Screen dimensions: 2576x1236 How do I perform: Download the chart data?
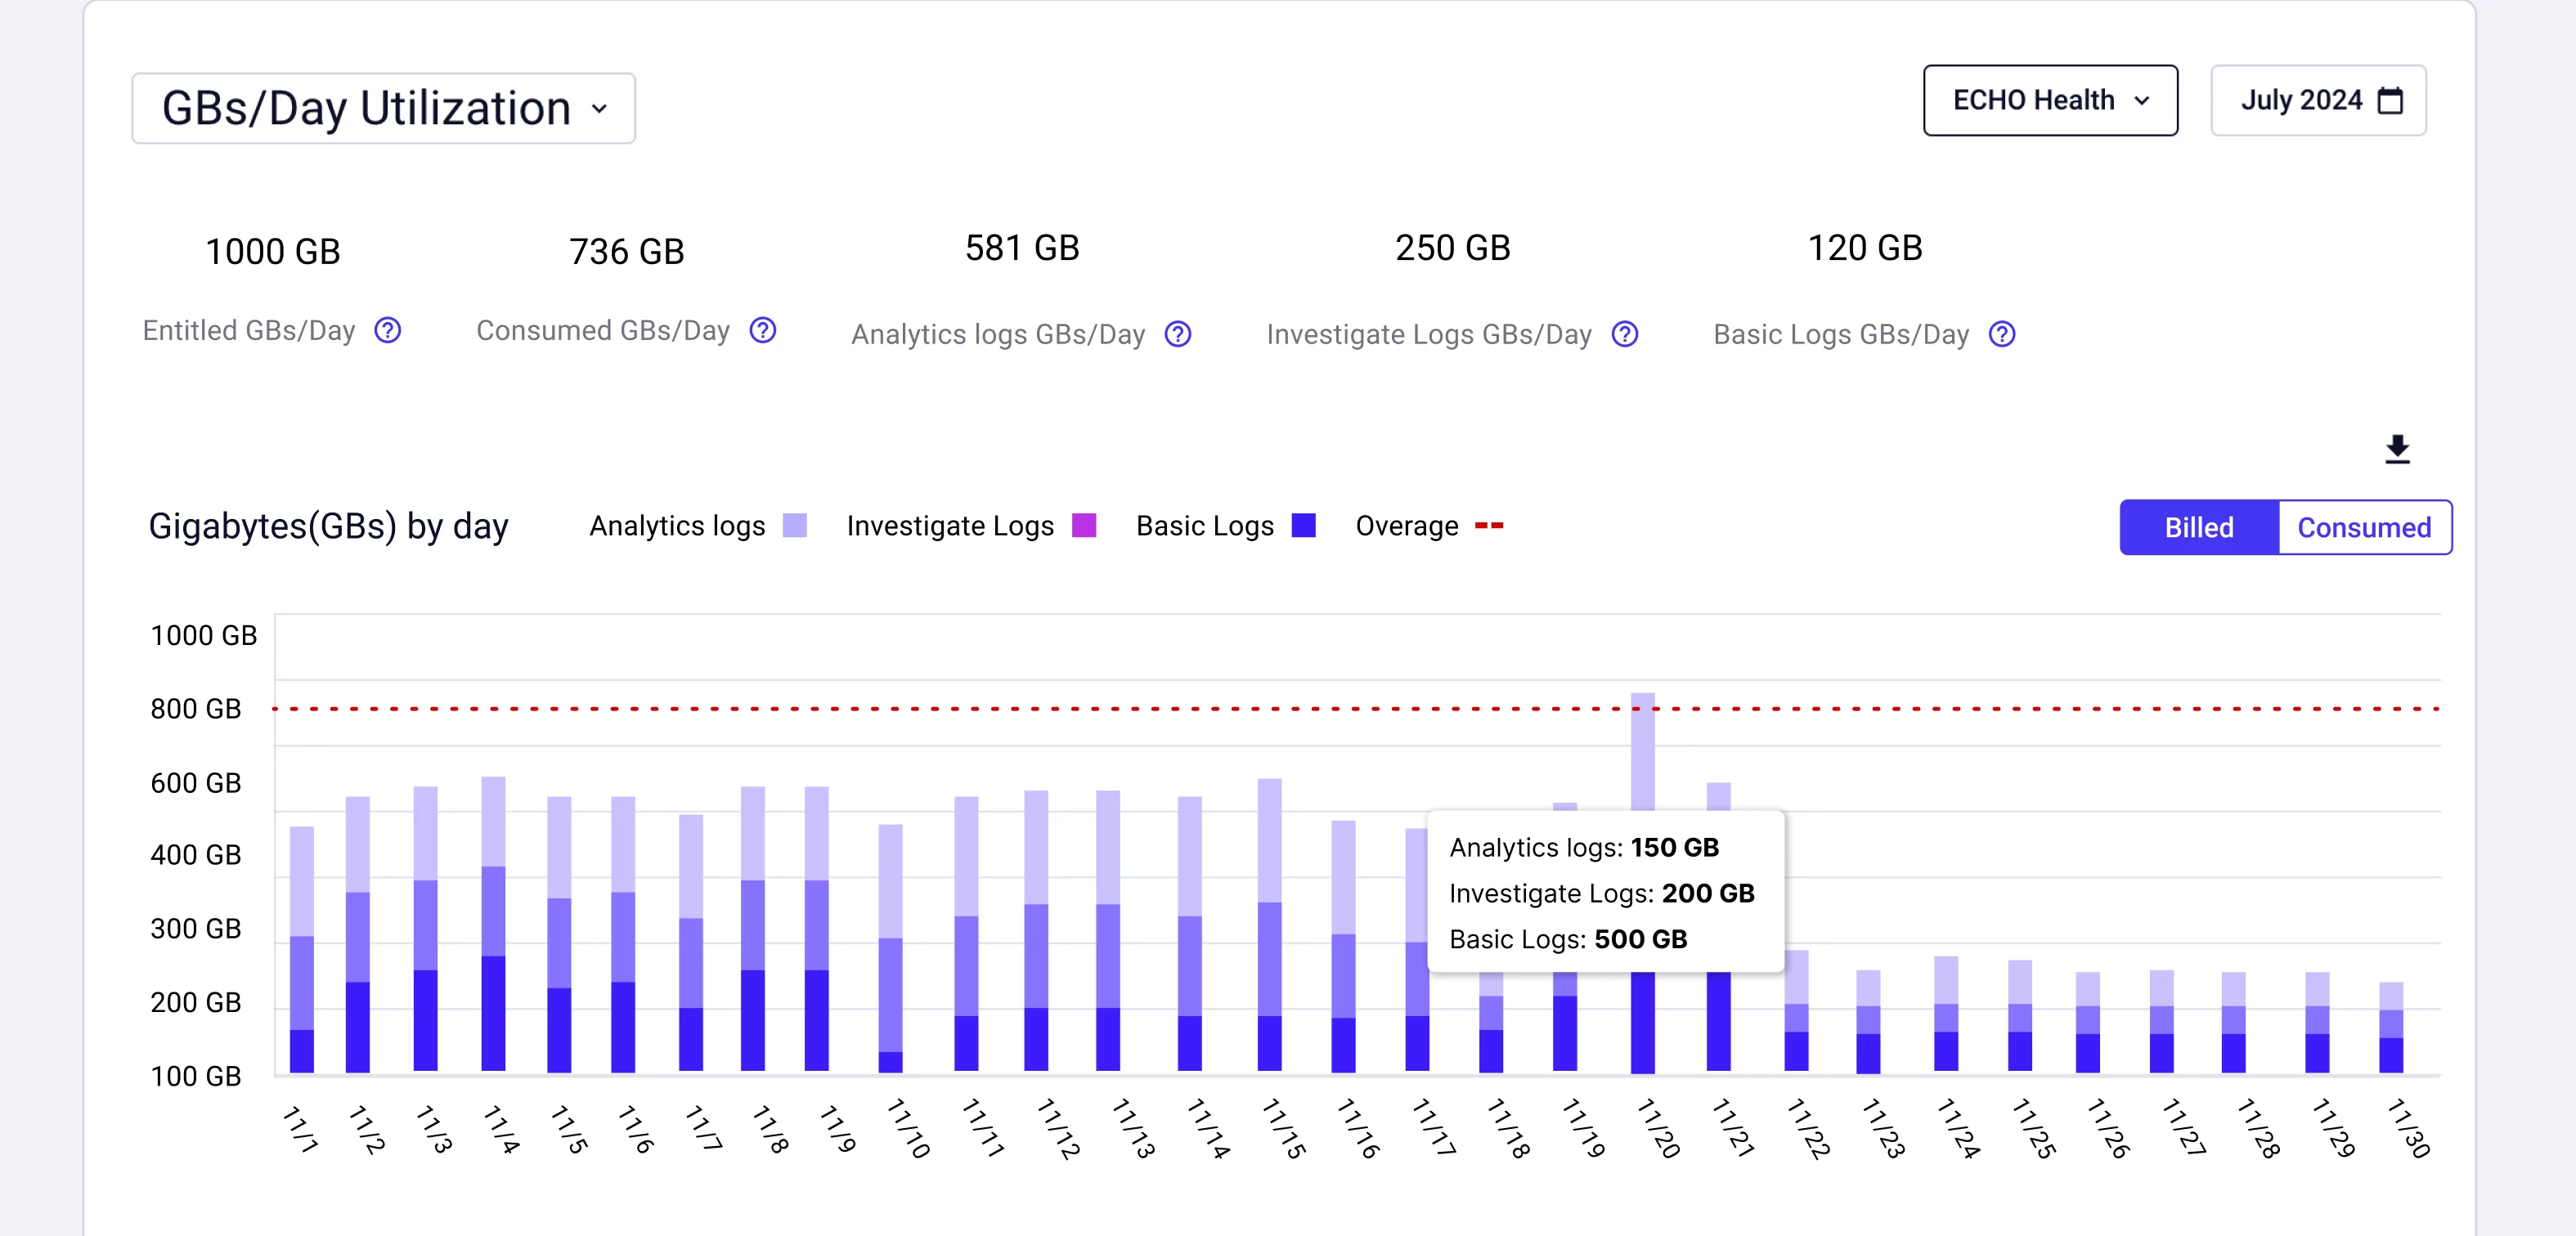pyautogui.click(x=2396, y=449)
